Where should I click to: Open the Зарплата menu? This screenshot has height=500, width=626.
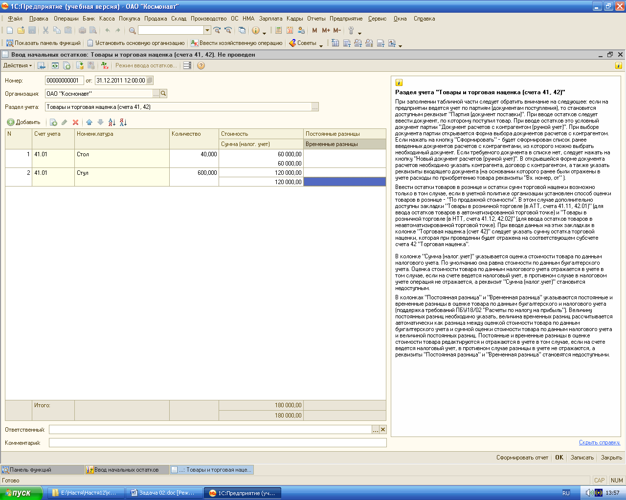pyautogui.click(x=270, y=19)
